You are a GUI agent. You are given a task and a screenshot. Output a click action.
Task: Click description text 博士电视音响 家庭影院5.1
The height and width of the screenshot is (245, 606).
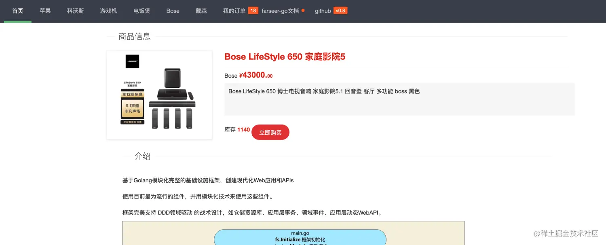coord(310,91)
